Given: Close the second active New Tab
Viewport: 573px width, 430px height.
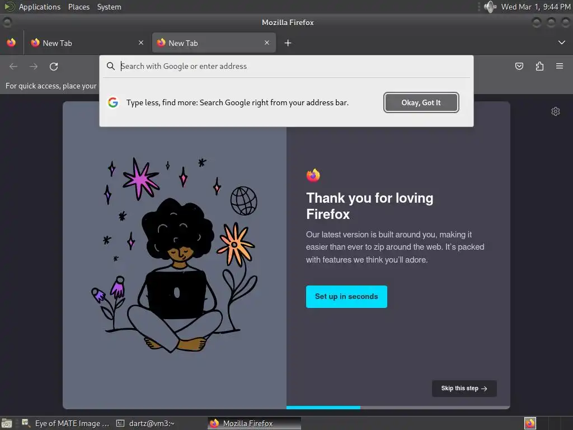Looking at the screenshot, I should [x=267, y=43].
